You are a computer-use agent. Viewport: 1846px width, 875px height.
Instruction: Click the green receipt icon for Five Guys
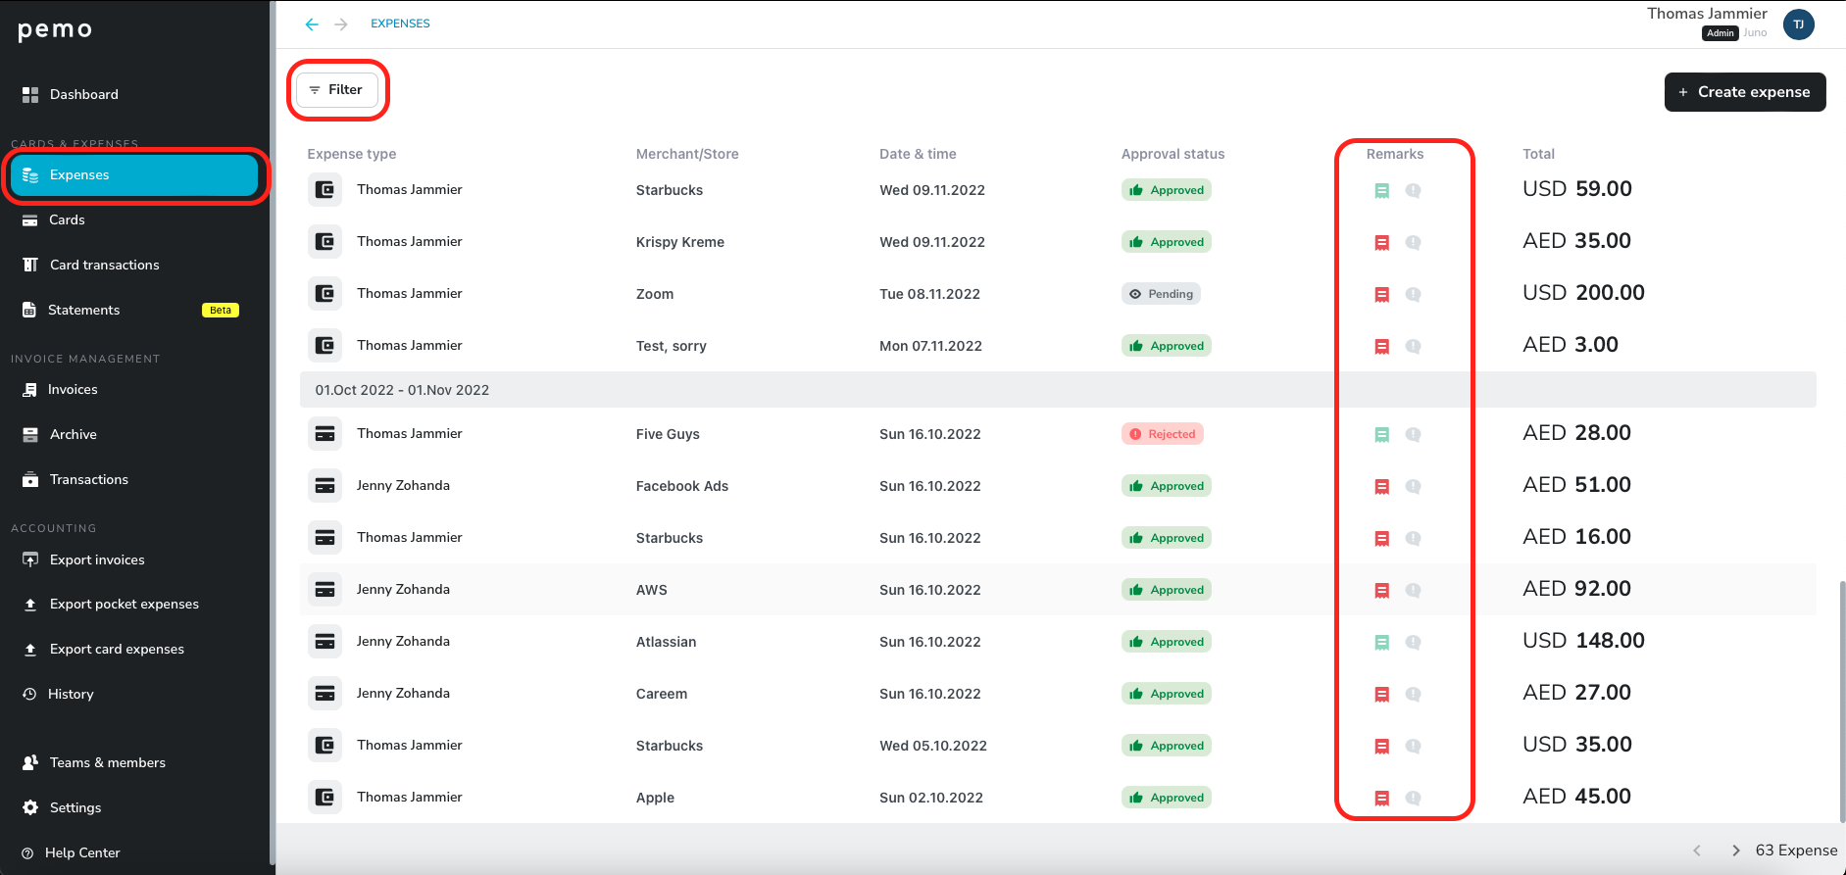tap(1381, 435)
